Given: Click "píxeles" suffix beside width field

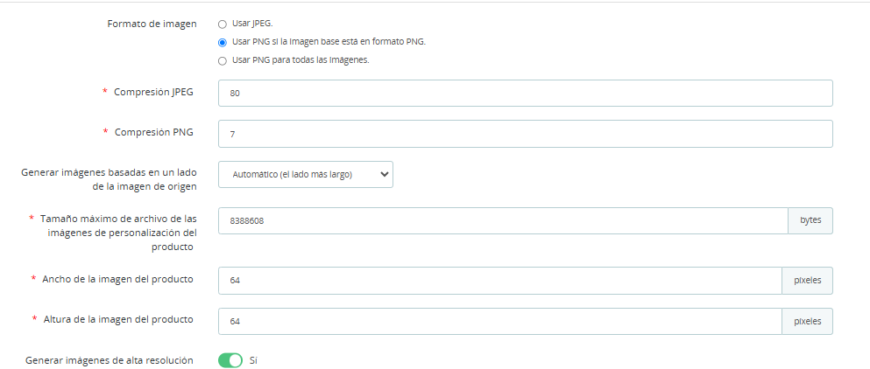Looking at the screenshot, I should point(807,281).
